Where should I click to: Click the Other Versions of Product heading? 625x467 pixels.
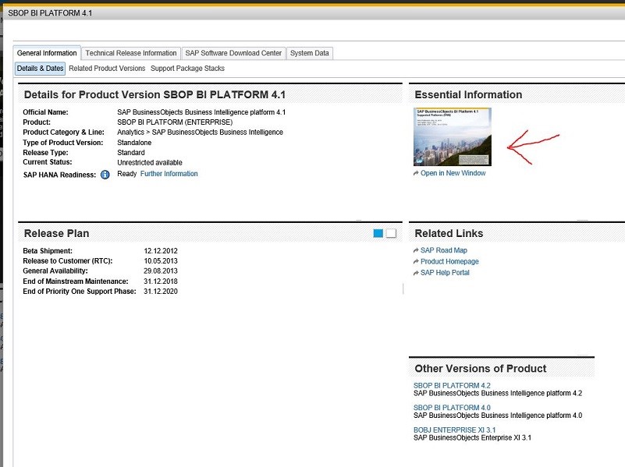(481, 368)
